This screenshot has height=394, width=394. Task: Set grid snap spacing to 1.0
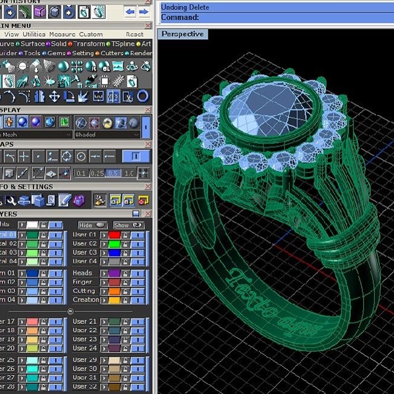pos(129,174)
